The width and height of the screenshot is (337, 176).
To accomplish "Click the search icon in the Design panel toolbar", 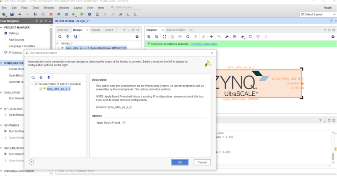I will point(60,37).
